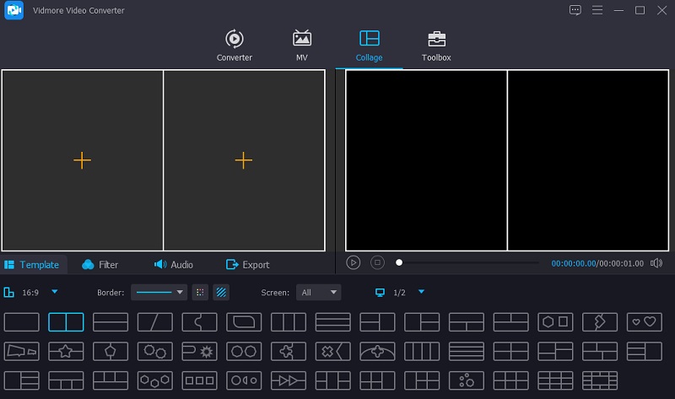675x399 pixels.
Task: Toggle the striped border pattern button
Action: (221, 293)
